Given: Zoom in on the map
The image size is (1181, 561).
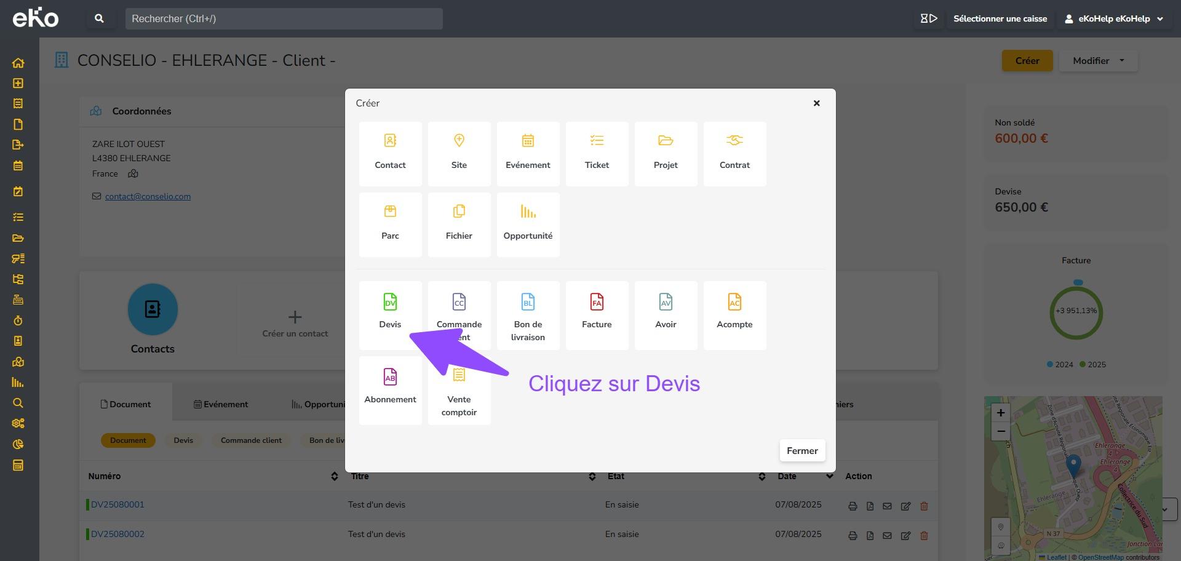Looking at the screenshot, I should [1001, 413].
